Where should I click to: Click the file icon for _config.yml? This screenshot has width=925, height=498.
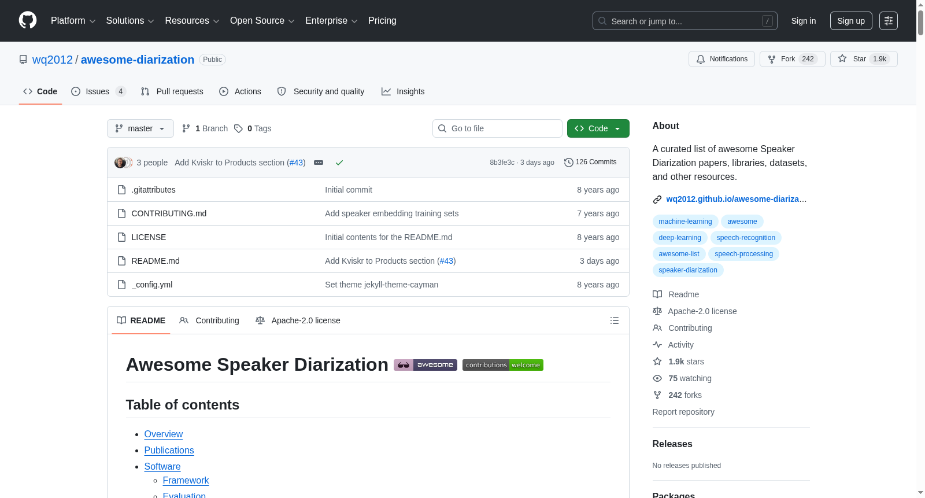tap(121, 285)
